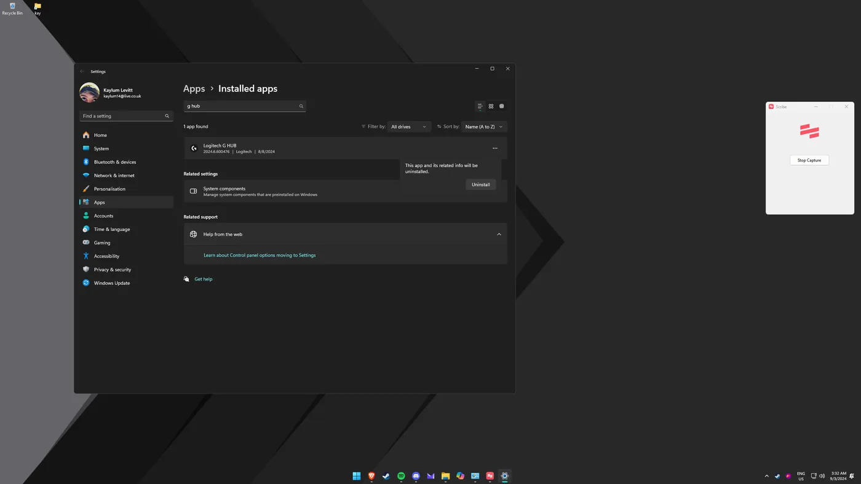Open File Explorer from the taskbar
The height and width of the screenshot is (484, 861).
[445, 476]
